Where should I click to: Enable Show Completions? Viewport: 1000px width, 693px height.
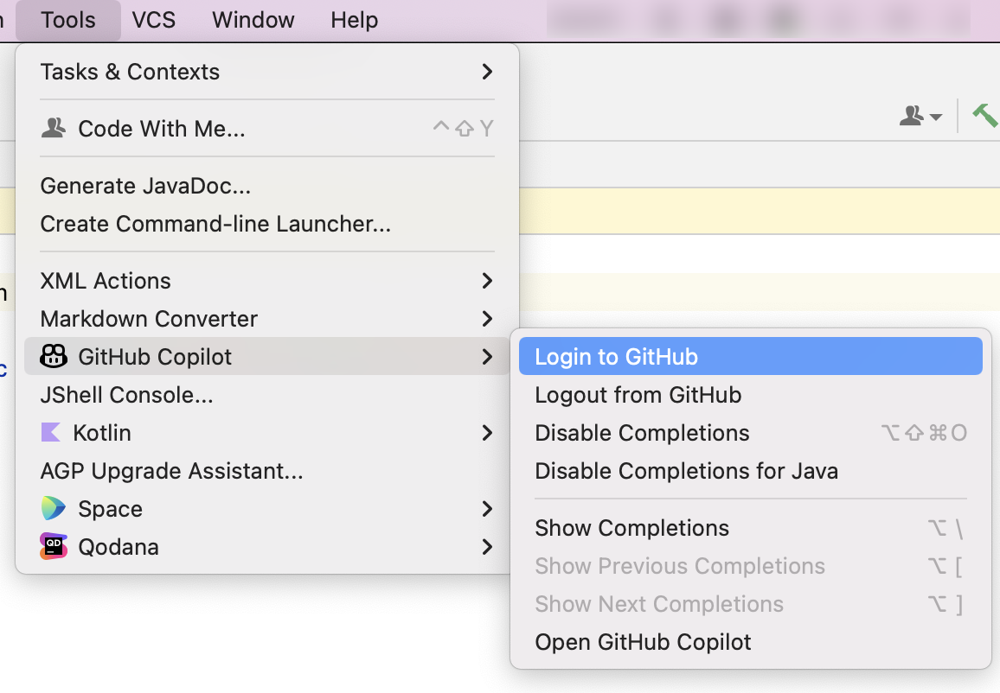(631, 527)
